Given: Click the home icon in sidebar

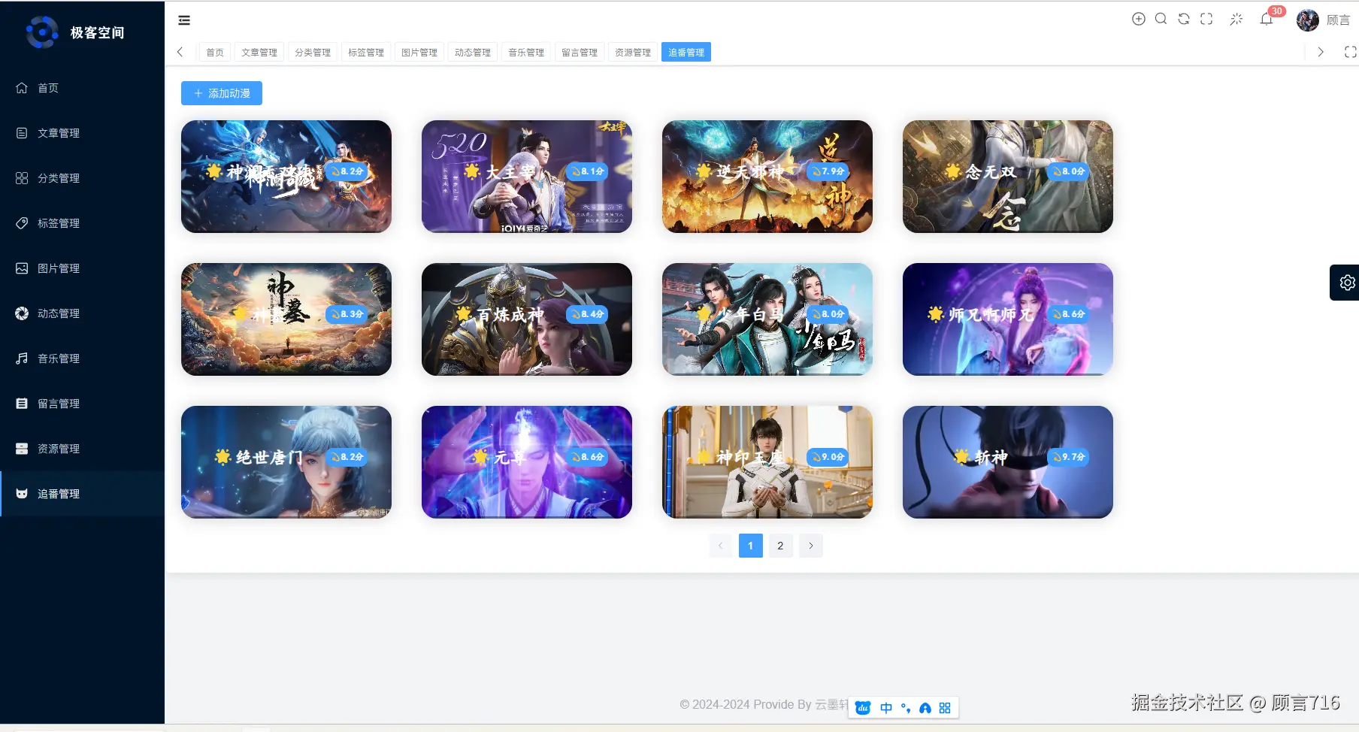Looking at the screenshot, I should click(x=22, y=88).
